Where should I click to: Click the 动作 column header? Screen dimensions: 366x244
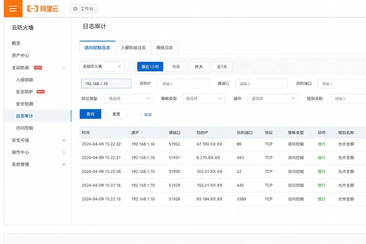pos(321,132)
